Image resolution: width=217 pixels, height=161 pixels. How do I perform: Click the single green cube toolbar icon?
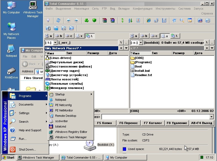94,20
